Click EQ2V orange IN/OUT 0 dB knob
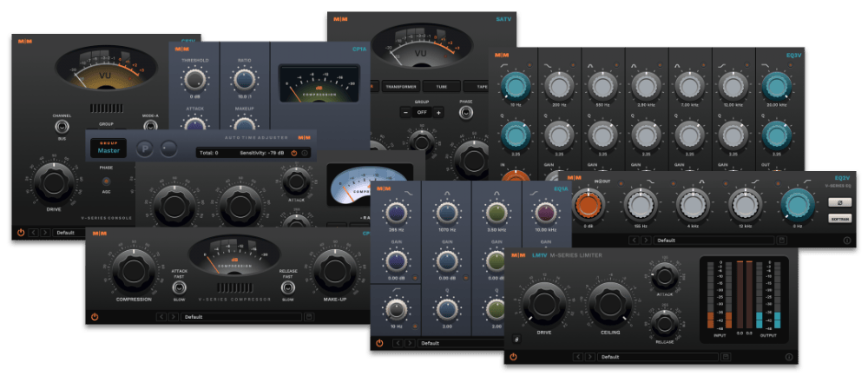The width and height of the screenshot is (868, 376). 589,204
